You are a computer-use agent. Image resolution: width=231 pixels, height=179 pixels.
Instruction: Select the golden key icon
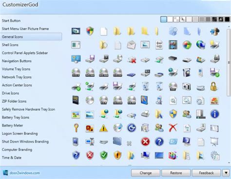point(76,127)
